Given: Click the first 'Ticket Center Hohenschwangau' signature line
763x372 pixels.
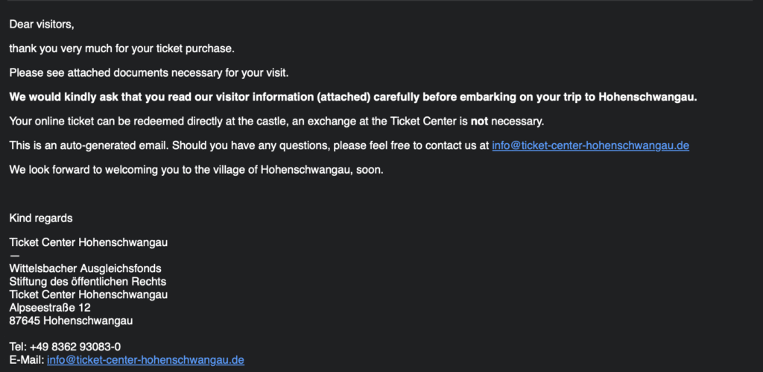Looking at the screenshot, I should [89, 242].
